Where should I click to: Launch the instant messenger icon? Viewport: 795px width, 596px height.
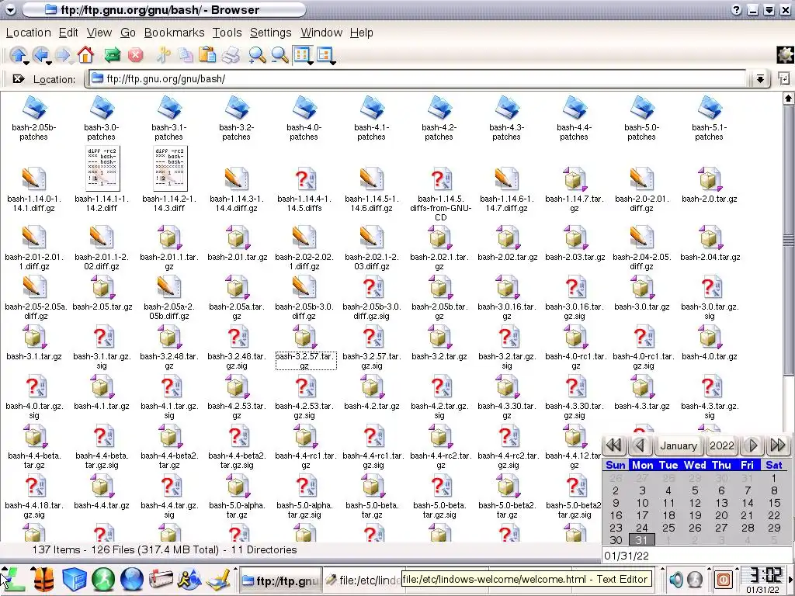click(189, 579)
